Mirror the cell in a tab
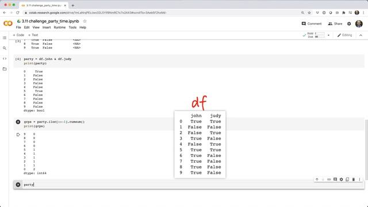The image size is (368, 207). pos(347,179)
